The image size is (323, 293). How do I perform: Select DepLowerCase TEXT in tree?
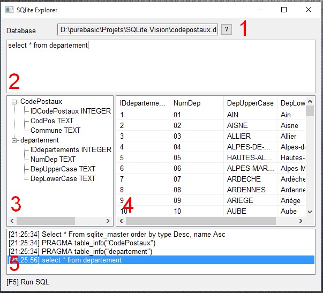pos(63,179)
